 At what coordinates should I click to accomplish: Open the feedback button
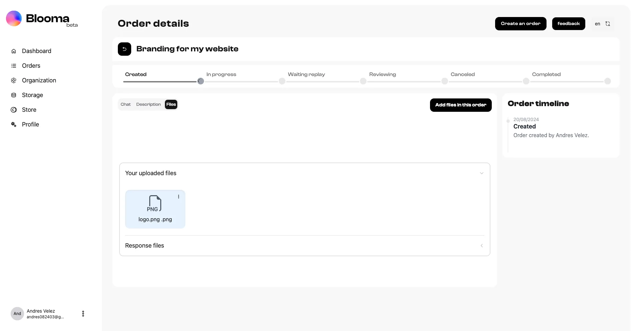[569, 24]
